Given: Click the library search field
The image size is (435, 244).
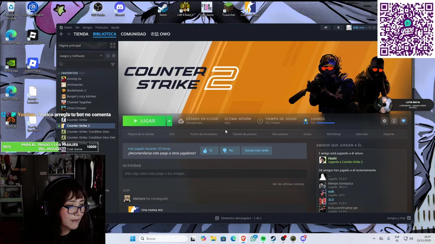Looking at the screenshot, I should click(x=84, y=64).
